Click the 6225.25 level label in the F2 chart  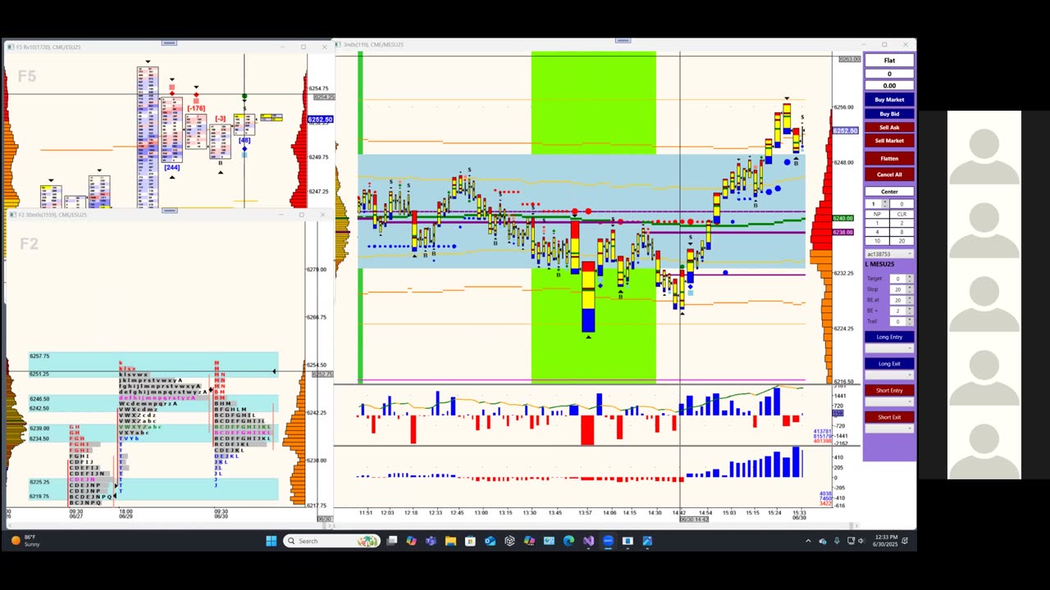[39, 482]
